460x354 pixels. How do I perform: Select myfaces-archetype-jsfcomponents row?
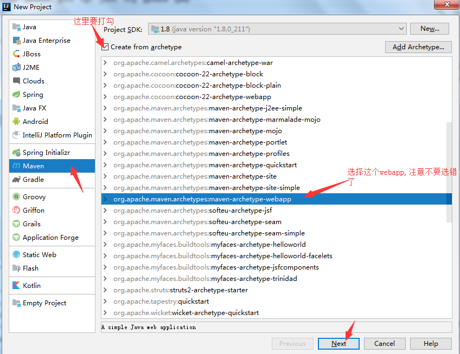(x=276, y=267)
